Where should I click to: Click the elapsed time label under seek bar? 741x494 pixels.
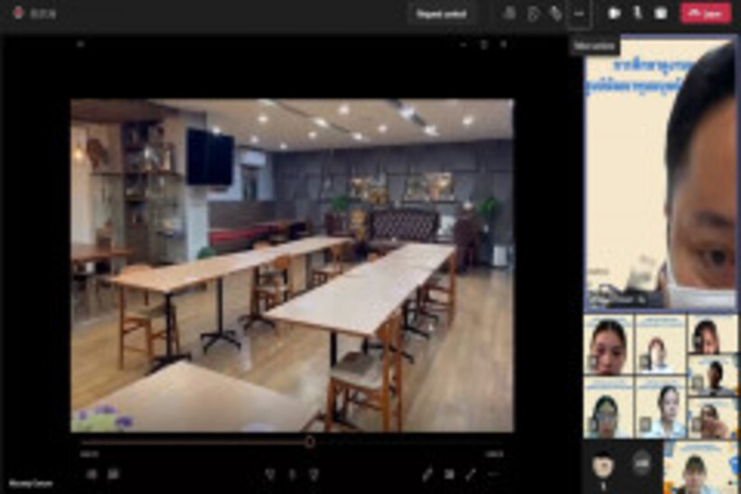tap(89, 454)
